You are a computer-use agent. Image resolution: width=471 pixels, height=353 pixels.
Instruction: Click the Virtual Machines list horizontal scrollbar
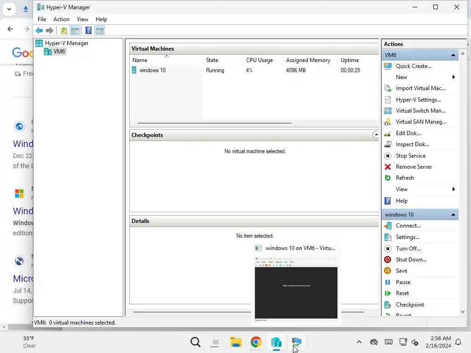click(x=214, y=123)
